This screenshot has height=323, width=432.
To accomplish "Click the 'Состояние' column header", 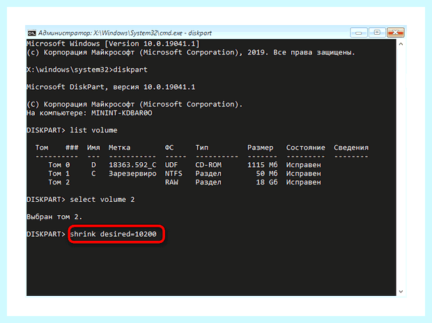I will tap(306, 148).
